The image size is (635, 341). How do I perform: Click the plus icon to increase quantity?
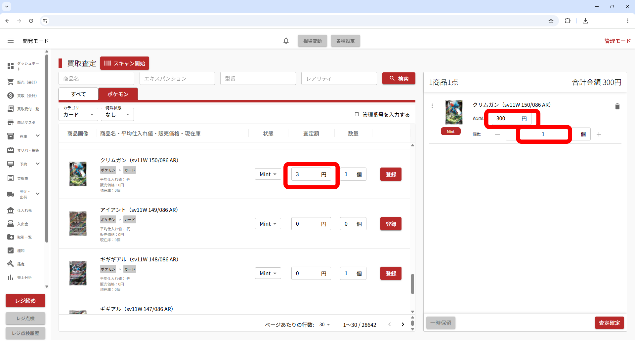coord(599,134)
